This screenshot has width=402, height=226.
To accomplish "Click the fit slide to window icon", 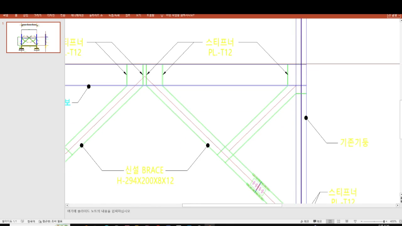I will point(400,222).
